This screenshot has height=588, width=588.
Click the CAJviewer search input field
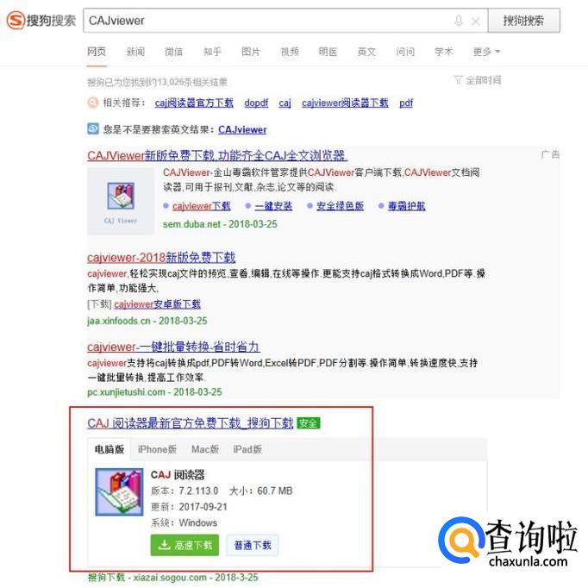click(x=266, y=21)
